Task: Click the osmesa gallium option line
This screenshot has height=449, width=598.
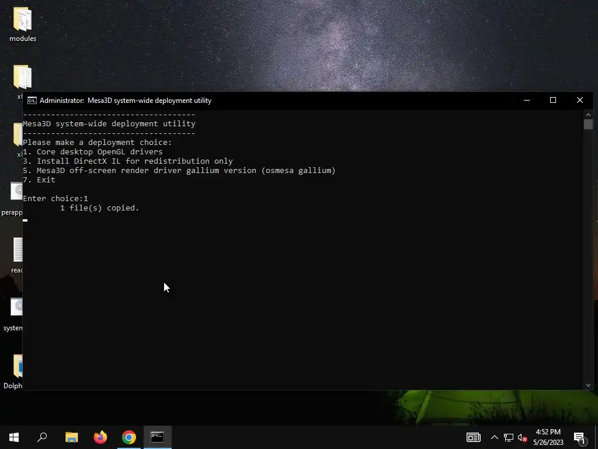Action: tap(179, 170)
